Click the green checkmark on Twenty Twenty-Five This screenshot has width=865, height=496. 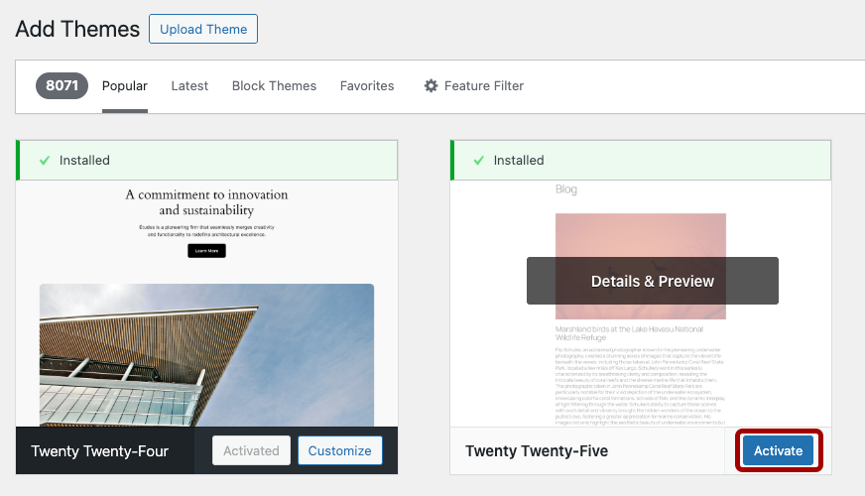pos(478,160)
